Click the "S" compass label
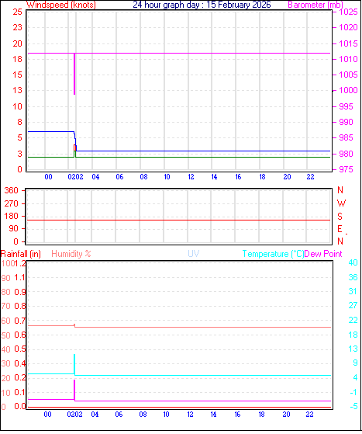This screenshot has height=434, width=362. [x=340, y=216]
